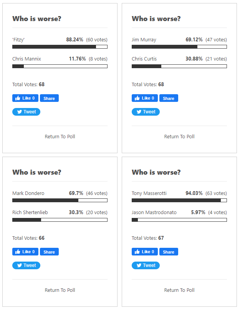The image size is (240, 311).
Task: Tweet the Jim Murray poll results
Action: tap(146, 112)
